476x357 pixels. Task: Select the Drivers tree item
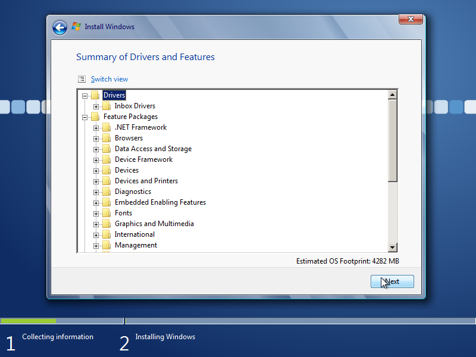coord(114,95)
